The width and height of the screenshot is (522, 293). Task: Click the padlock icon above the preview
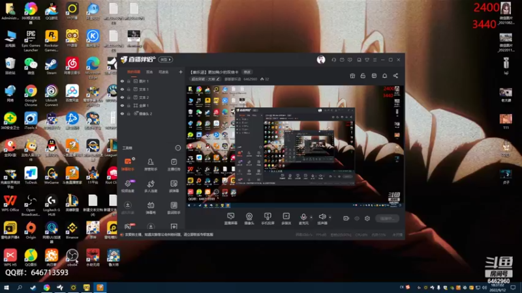click(x=363, y=76)
